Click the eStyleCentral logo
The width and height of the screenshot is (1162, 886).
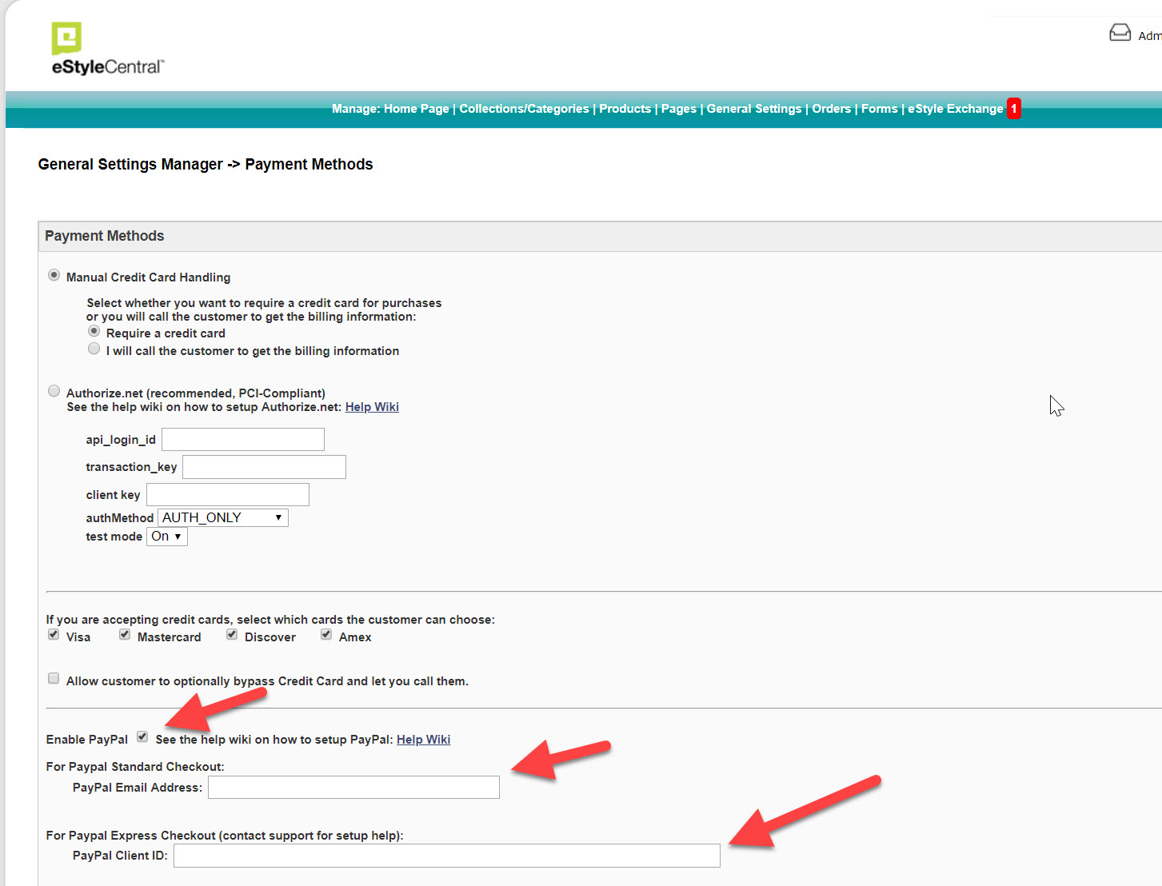[x=107, y=50]
